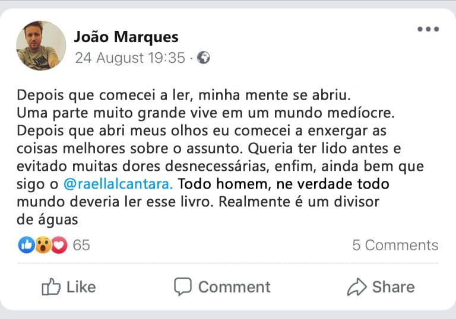The image size is (456, 319).
Task: Click the sentence "Realmente é um divisor"
Action: point(299,201)
